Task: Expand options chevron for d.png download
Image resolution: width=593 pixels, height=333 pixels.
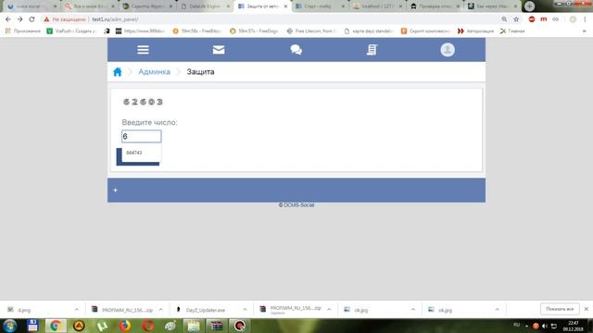Action: [77, 310]
